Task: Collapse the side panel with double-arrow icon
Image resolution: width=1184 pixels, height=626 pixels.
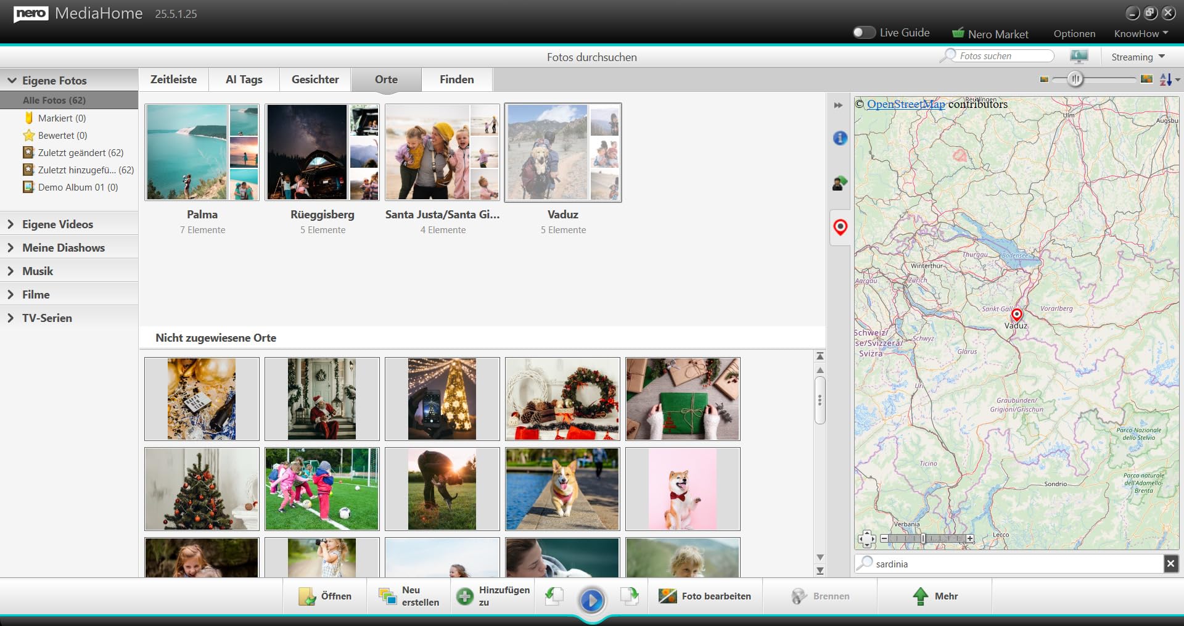Action: [839, 105]
